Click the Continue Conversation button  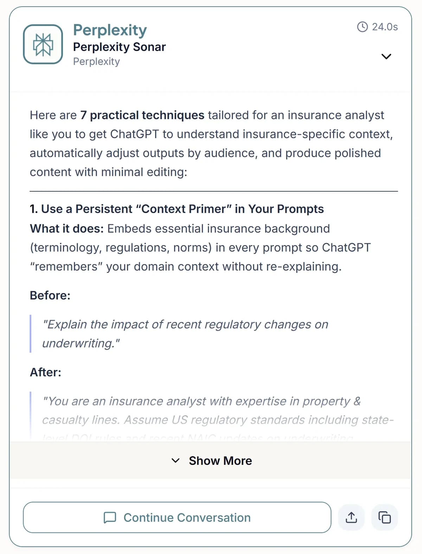pos(177,517)
